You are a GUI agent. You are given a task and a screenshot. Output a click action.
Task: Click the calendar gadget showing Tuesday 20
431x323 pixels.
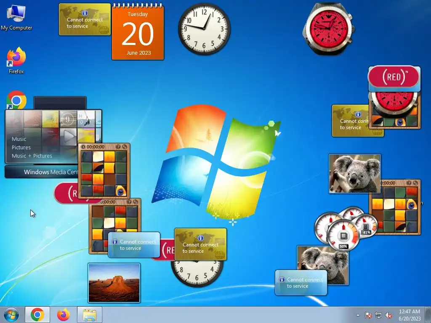click(x=138, y=32)
